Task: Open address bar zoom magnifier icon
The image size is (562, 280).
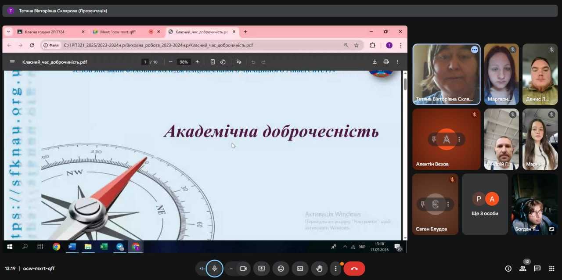Action: 346,45
